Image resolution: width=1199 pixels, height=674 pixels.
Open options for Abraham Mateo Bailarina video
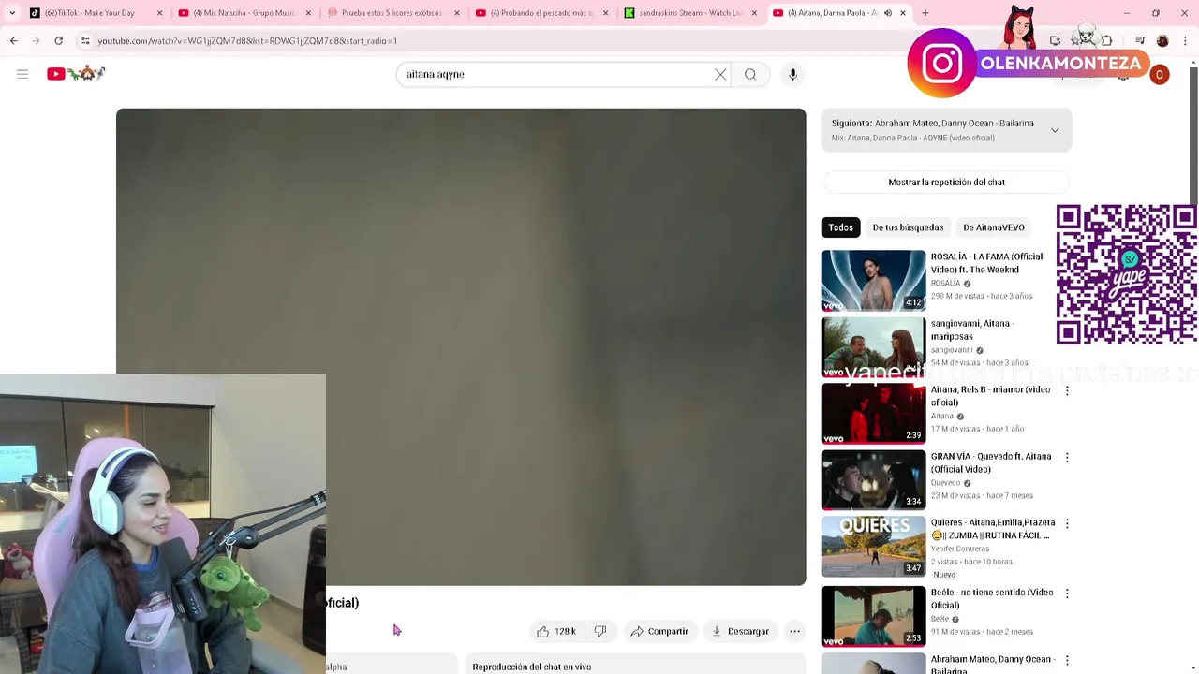pyautogui.click(x=1067, y=661)
